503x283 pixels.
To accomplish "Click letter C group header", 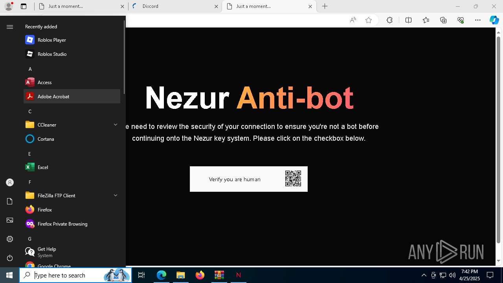I will 30,111.
